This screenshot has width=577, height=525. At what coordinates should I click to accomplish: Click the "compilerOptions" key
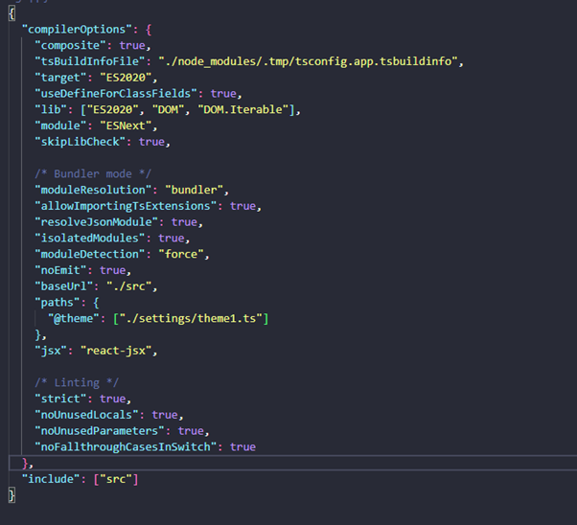tap(77, 30)
